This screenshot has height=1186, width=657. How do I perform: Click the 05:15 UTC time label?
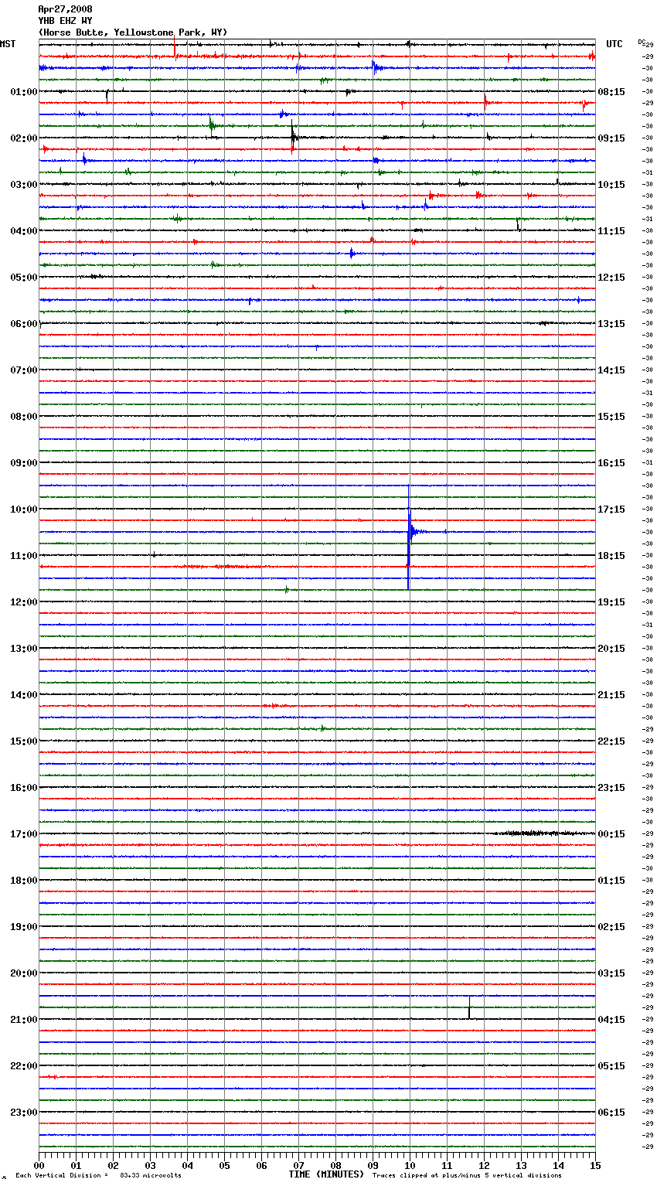[x=611, y=1066]
